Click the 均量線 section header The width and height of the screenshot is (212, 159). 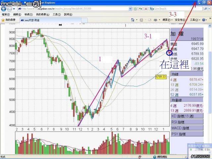tap(187, 100)
